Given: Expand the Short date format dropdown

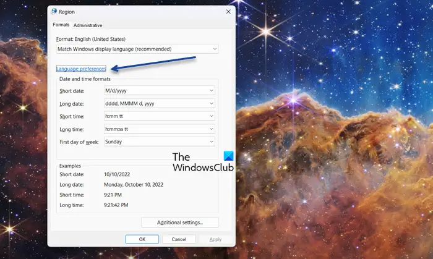Looking at the screenshot, I should click(x=160, y=90).
